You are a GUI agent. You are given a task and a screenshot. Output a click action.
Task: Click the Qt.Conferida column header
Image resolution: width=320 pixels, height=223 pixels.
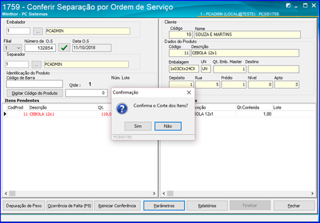[254, 108]
